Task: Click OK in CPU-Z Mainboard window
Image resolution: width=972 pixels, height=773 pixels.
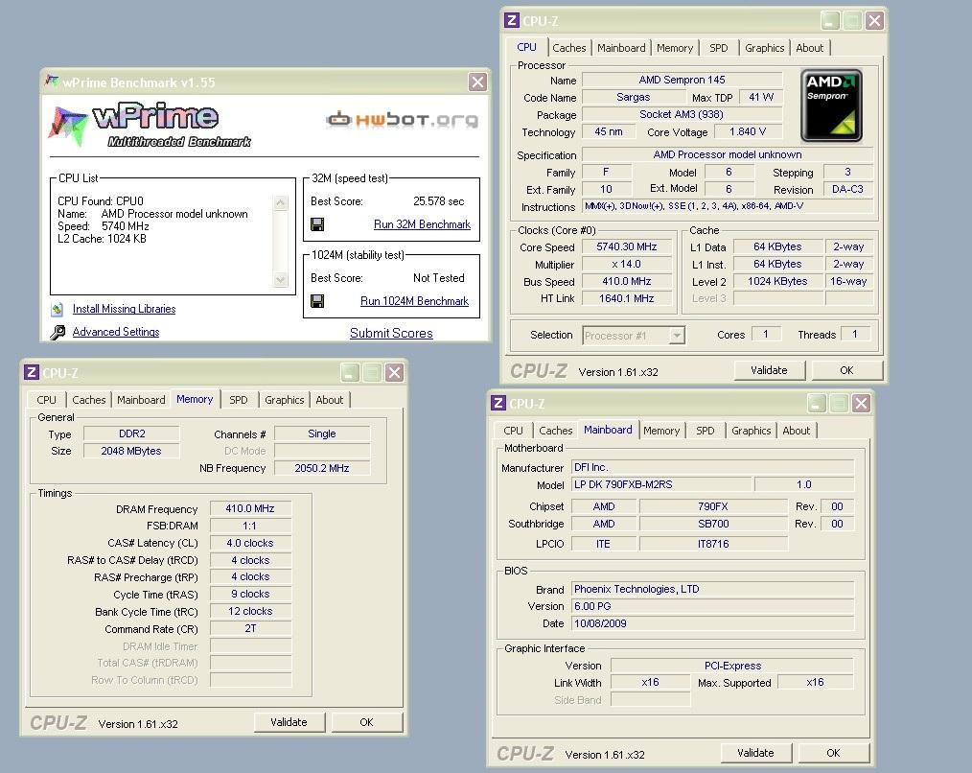Action: coord(834,753)
